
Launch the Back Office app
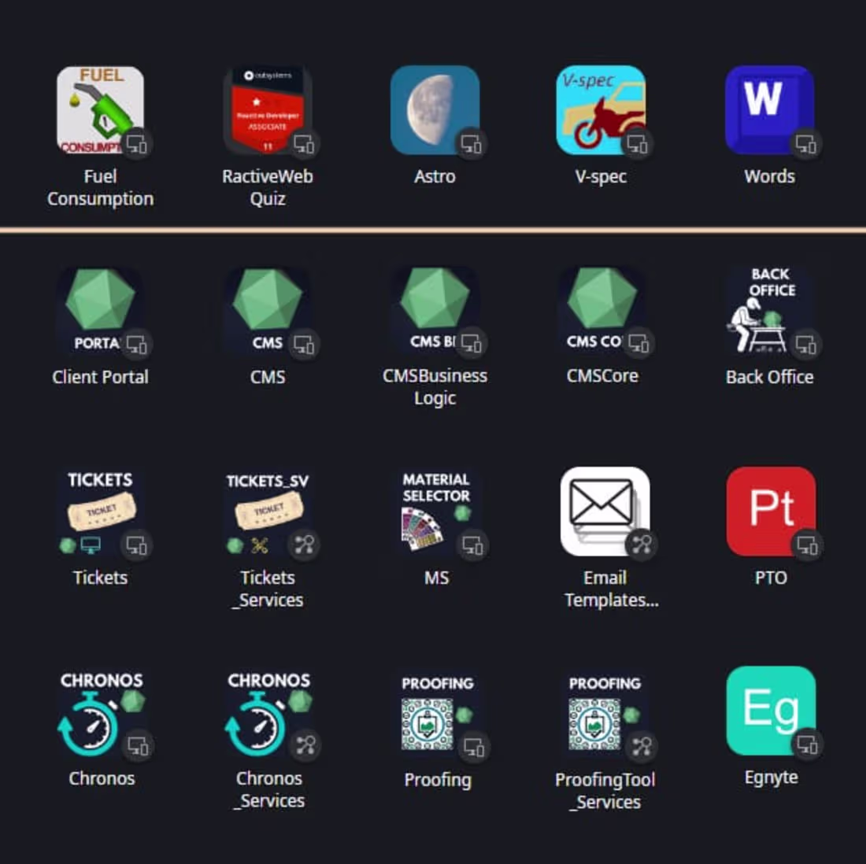click(769, 311)
